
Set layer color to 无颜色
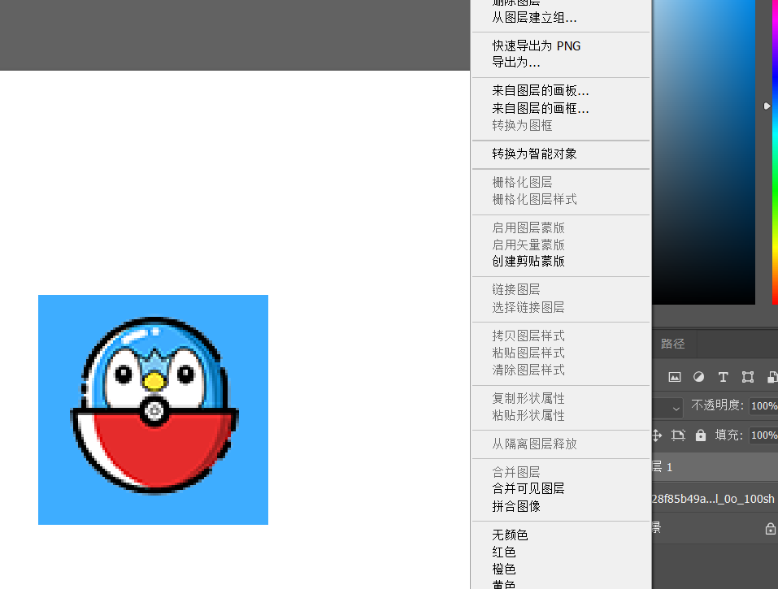click(x=510, y=535)
